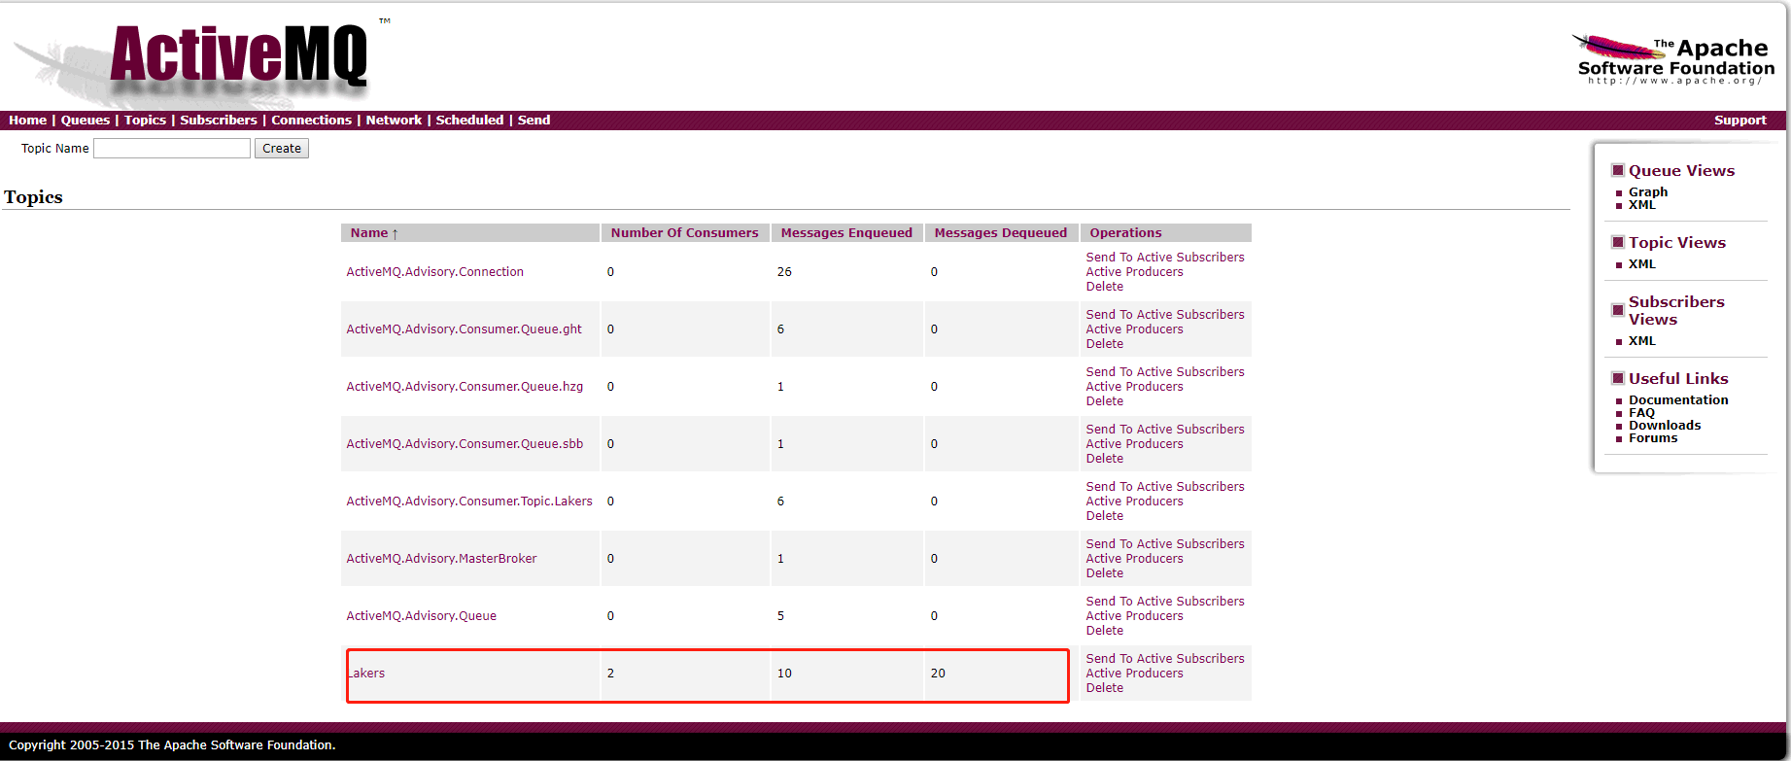Viewport: 1791px width, 761px height.
Task: Open the Downloads link
Action: tap(1665, 426)
